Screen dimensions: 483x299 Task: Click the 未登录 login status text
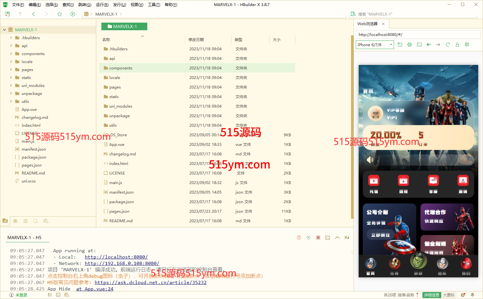[x=21, y=295]
